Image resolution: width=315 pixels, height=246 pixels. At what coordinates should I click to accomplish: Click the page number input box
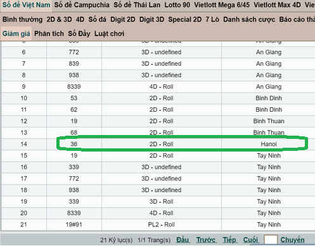(x=271, y=240)
